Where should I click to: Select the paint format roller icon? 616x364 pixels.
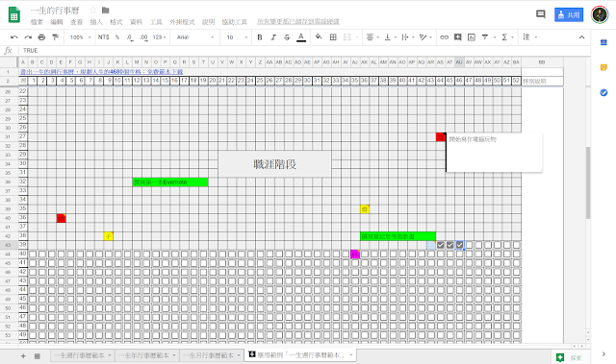pos(56,37)
